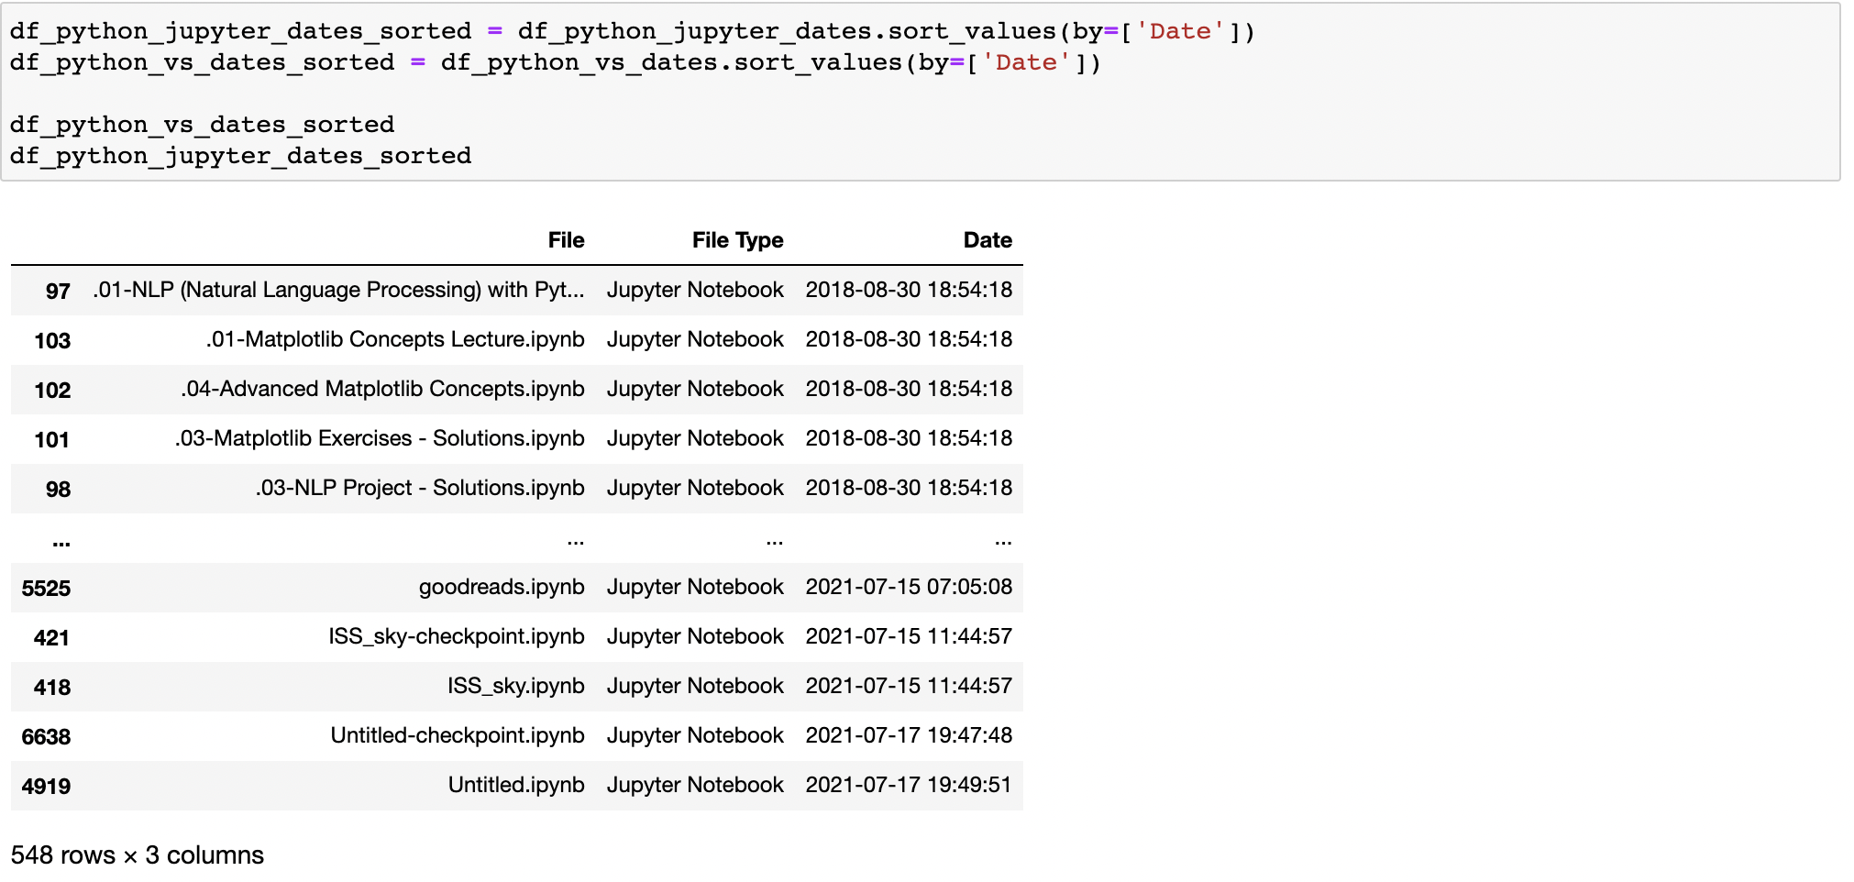Image resolution: width=1854 pixels, height=882 pixels.
Task: Select row index 418
Action: (x=52, y=687)
